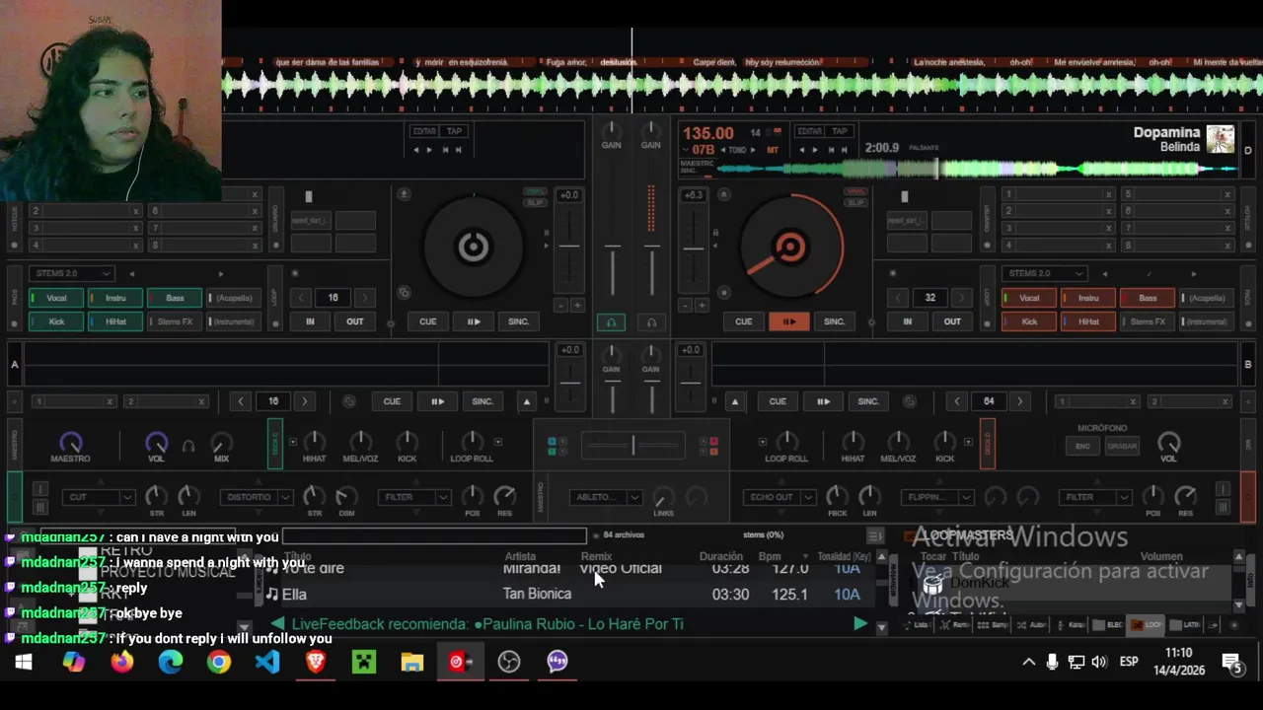This screenshot has width=1263, height=710.
Task: Click the left deck CUE button
Action: (427, 321)
